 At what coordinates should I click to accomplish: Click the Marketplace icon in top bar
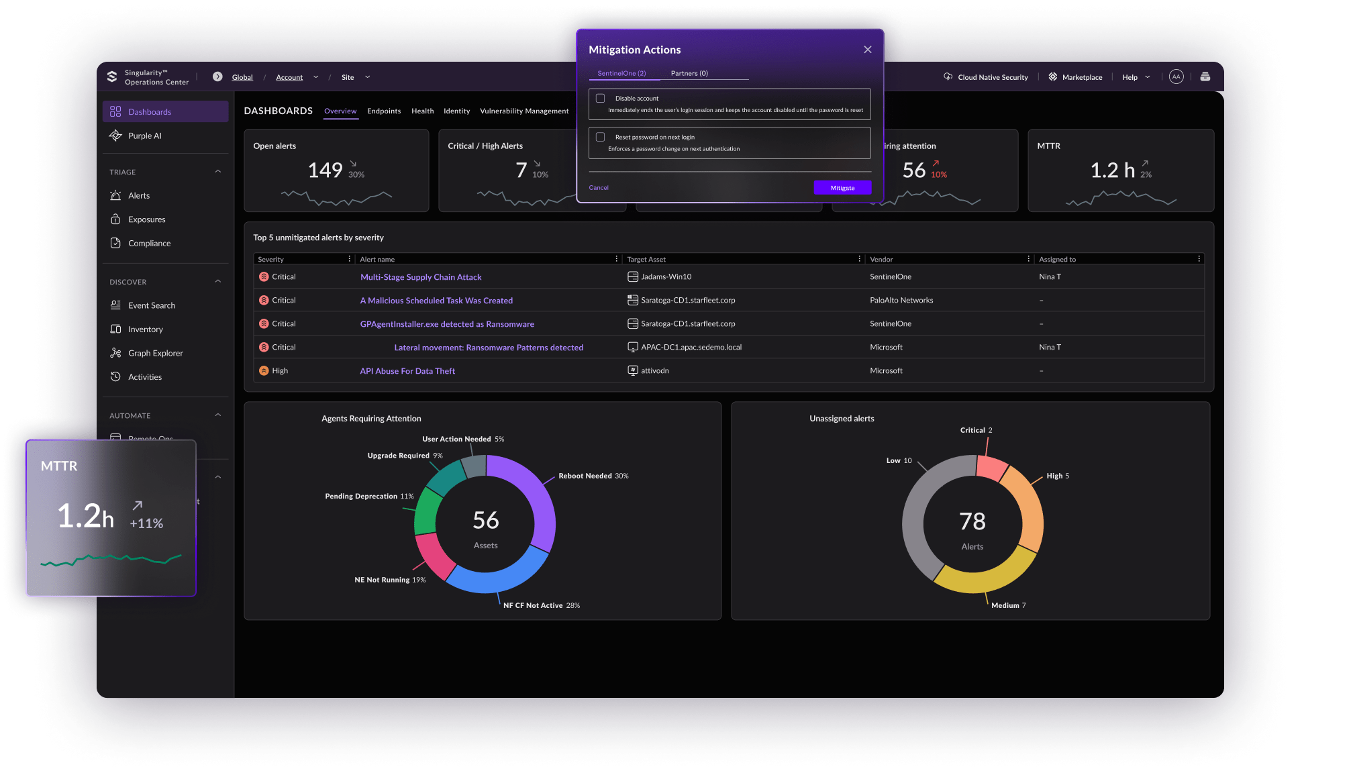coord(1053,77)
